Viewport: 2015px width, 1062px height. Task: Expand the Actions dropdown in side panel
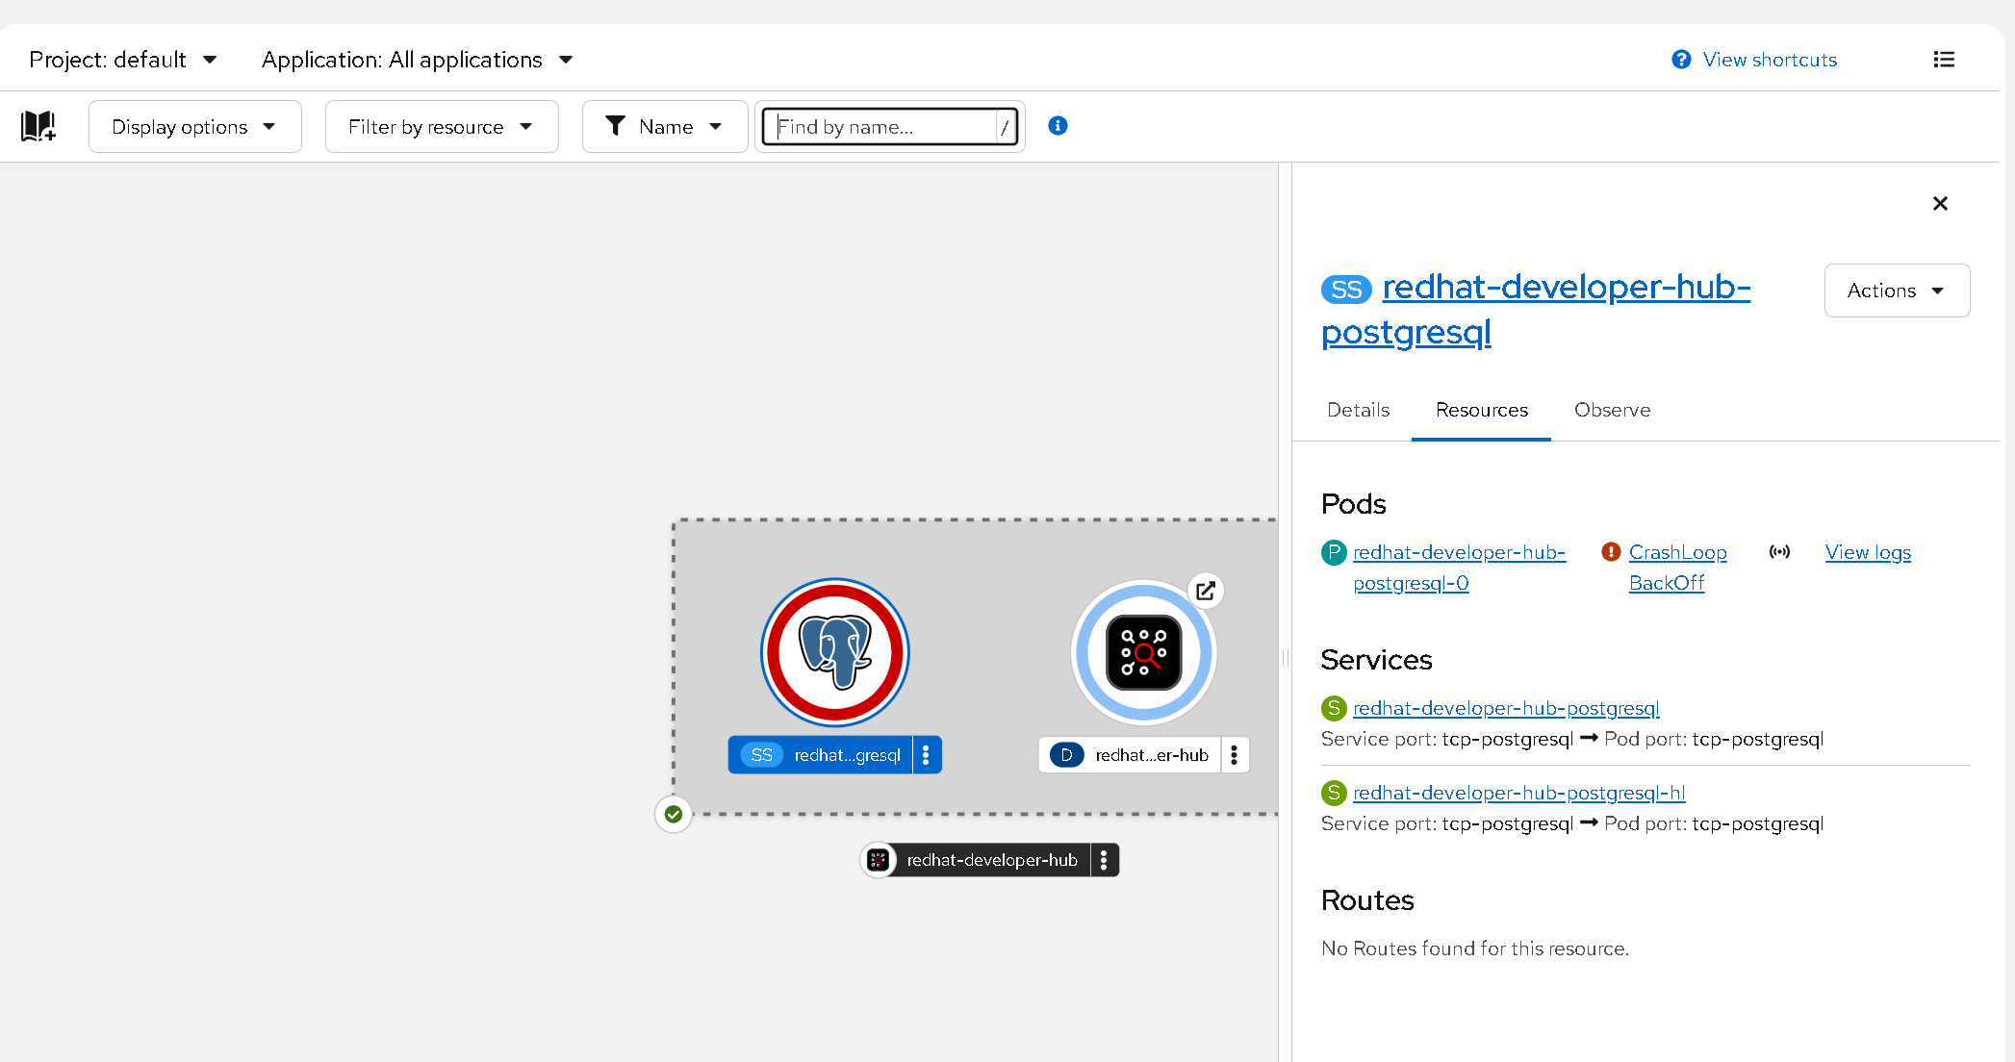pyautogui.click(x=1896, y=291)
